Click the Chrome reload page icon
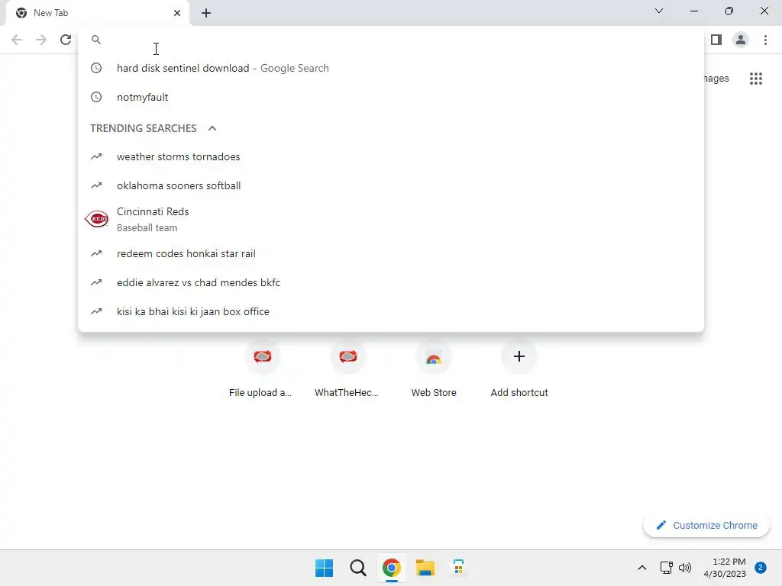This screenshot has width=782, height=586. tap(66, 40)
